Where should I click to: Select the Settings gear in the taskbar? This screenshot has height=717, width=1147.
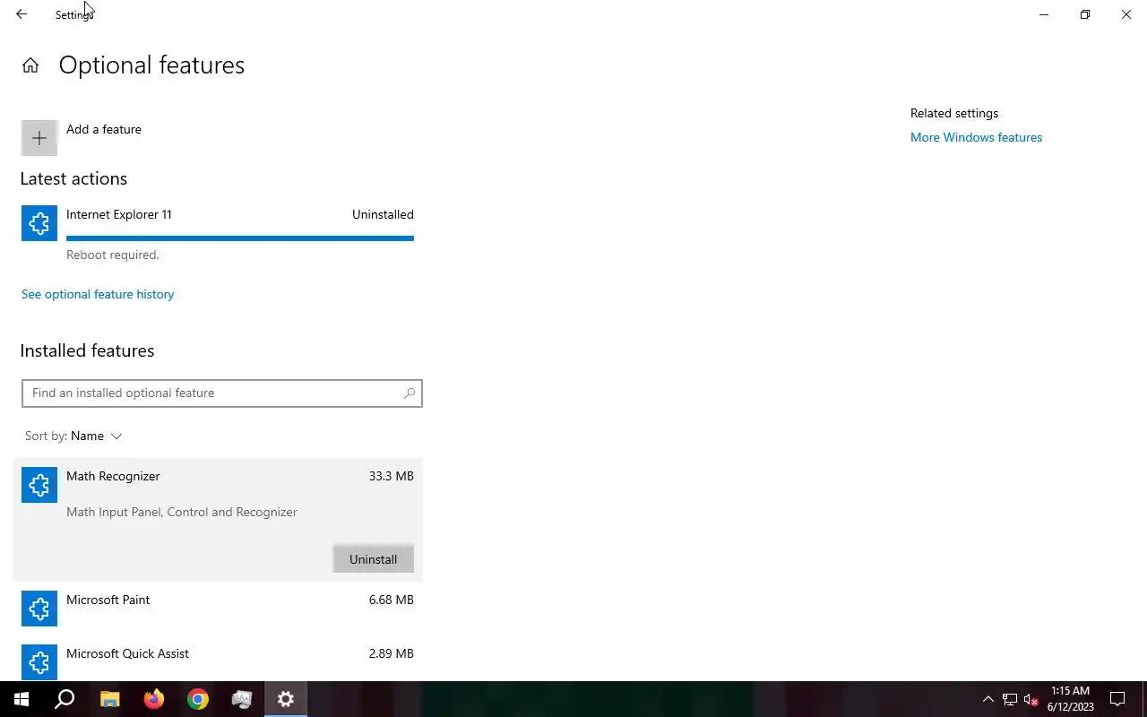(286, 699)
